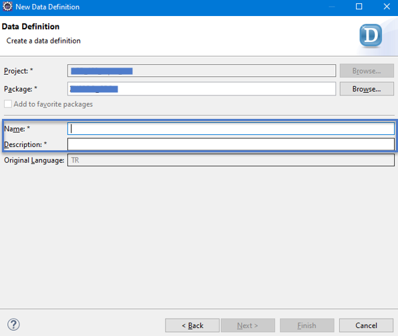Minimize the dialog window
Screen dimensions: 398x336
point(331,7)
